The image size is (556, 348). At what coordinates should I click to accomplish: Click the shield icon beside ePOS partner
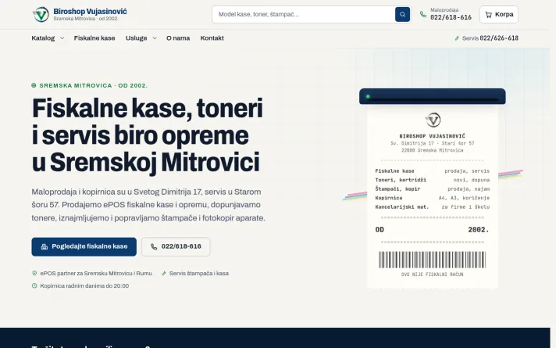pyautogui.click(x=34, y=273)
